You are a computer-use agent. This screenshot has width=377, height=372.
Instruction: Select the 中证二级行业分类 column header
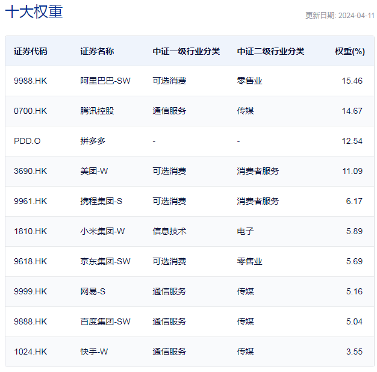pyautogui.click(x=270, y=51)
